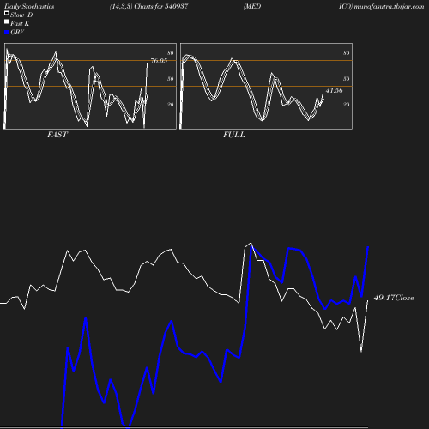Click the 20 level label in FAST chart

point(171,105)
